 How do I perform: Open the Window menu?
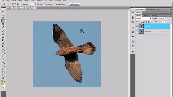pos(58,1)
